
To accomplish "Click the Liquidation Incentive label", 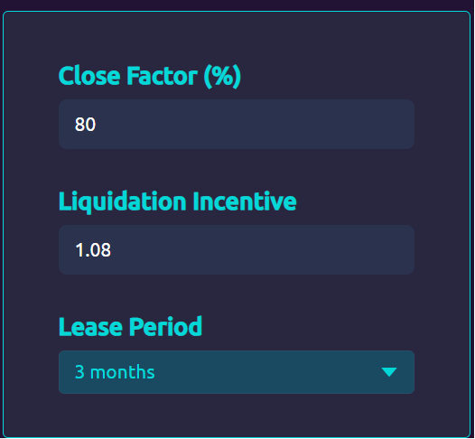I will pos(178,201).
